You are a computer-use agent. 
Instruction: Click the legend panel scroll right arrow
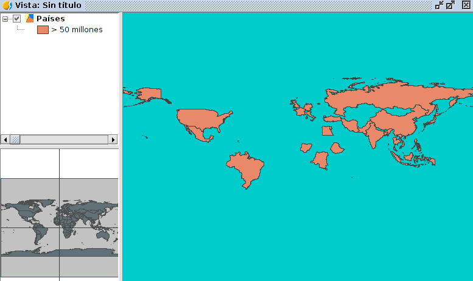coord(113,139)
